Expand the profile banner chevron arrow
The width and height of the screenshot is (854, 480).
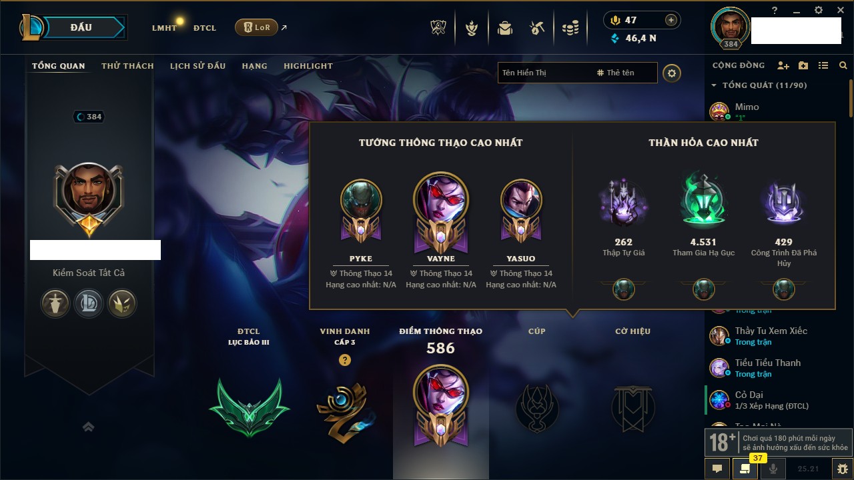pyautogui.click(x=89, y=427)
